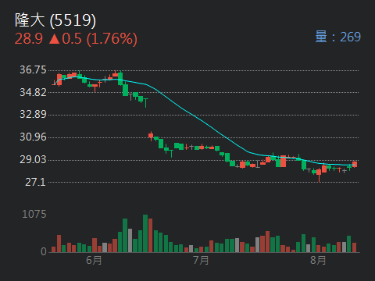Click the 7月 date axis label
The width and height of the screenshot is (375, 281).
[x=201, y=260]
